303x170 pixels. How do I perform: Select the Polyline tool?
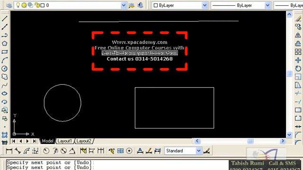click(x=4, y=35)
